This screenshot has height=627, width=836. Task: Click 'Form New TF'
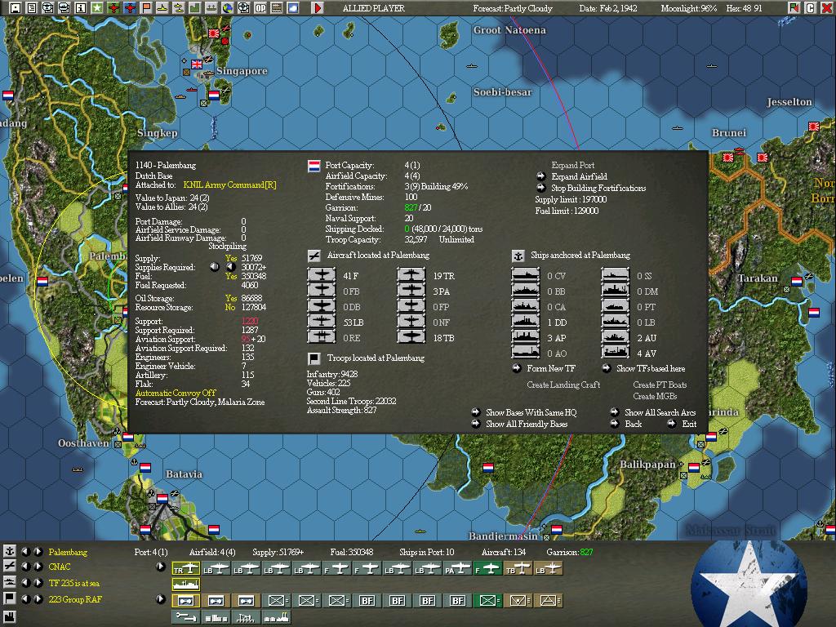[551, 368]
